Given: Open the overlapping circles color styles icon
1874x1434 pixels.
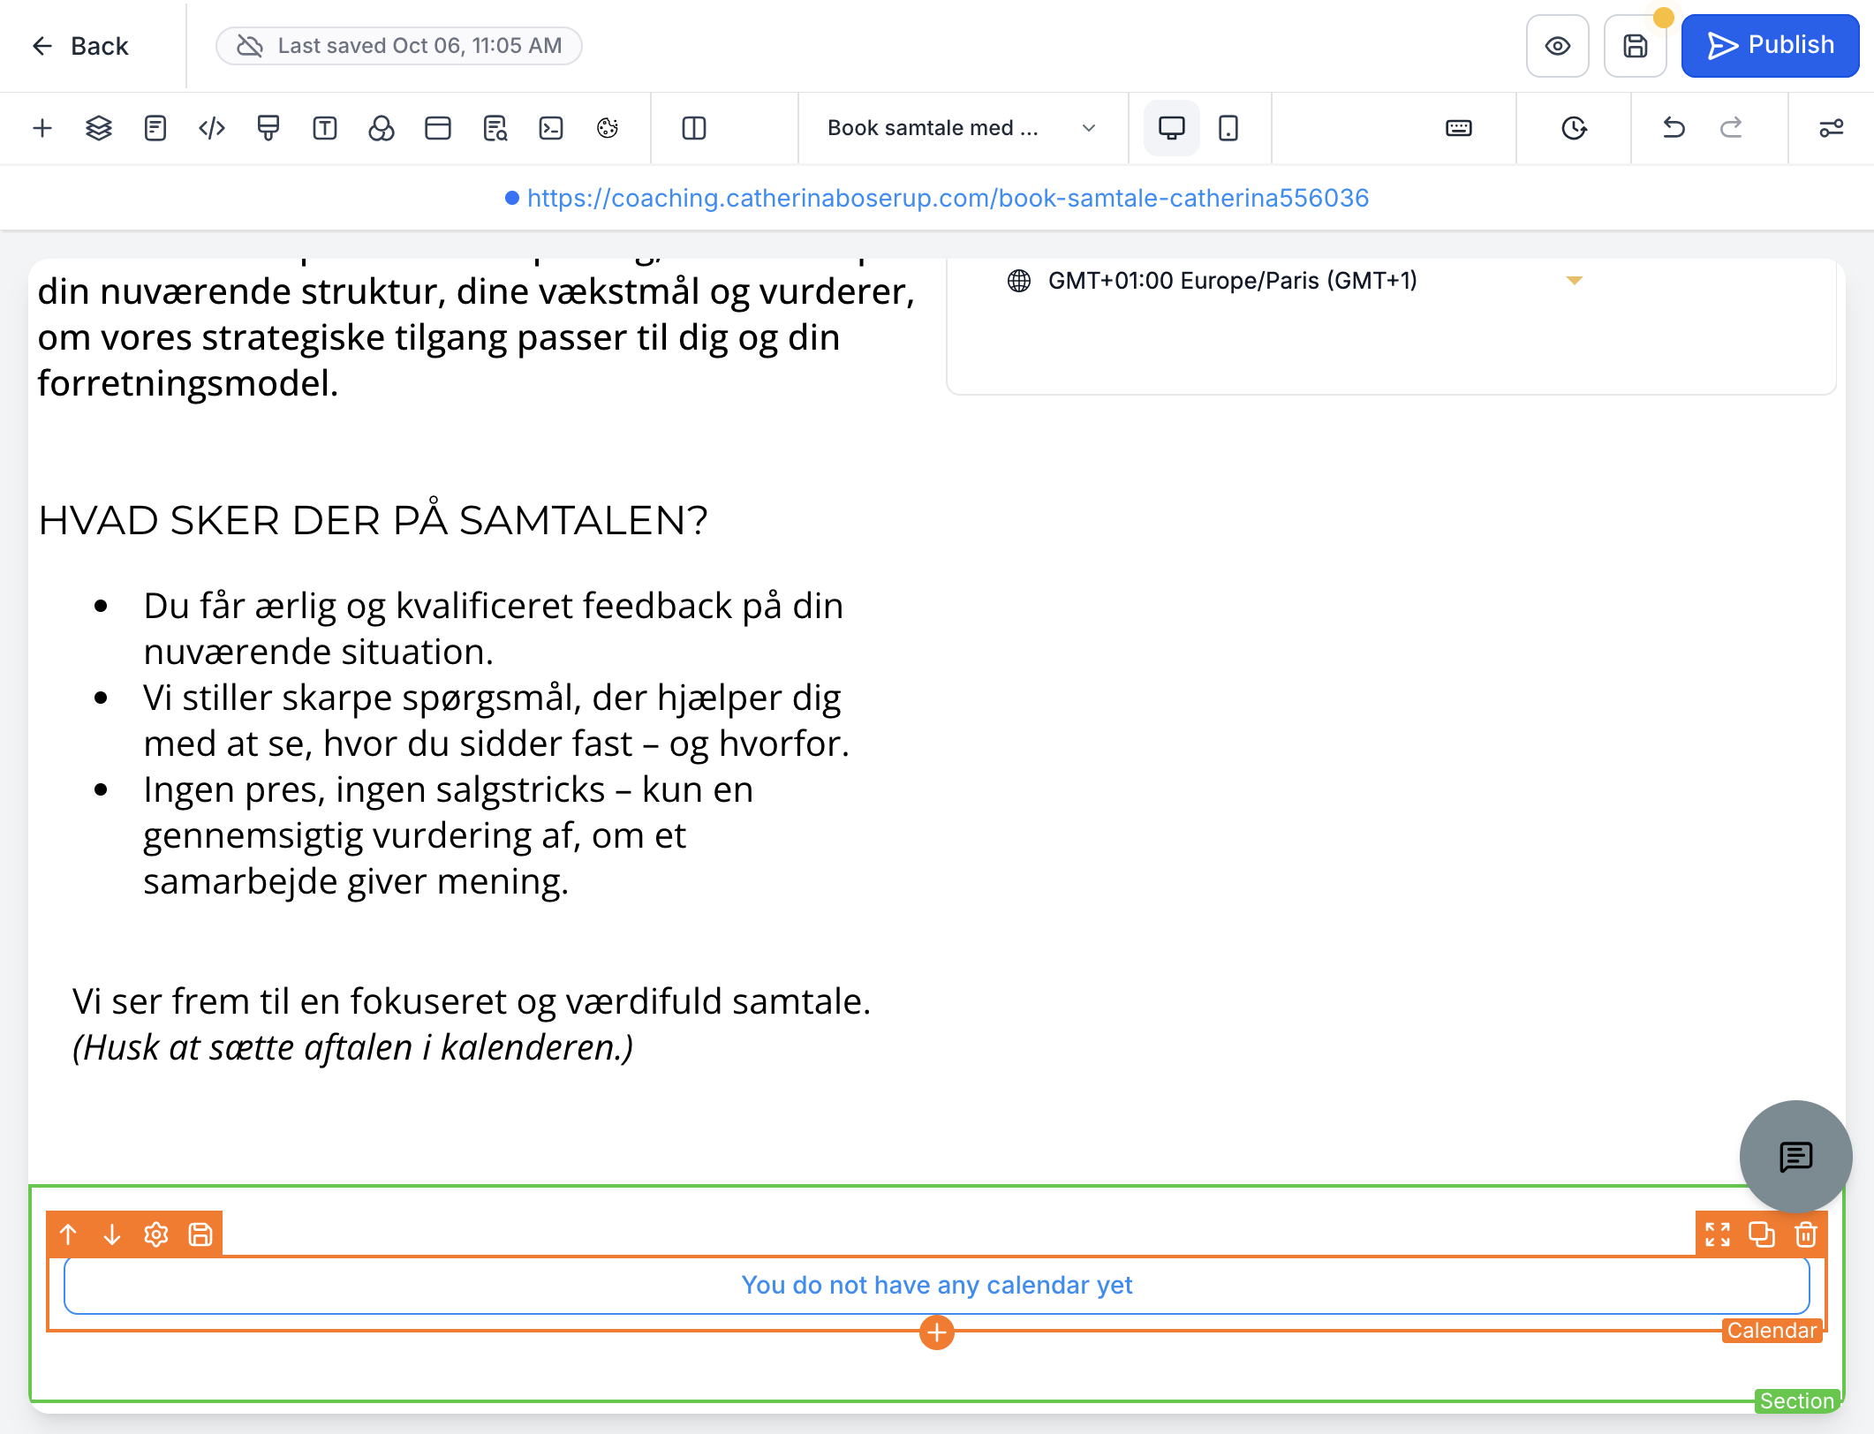Looking at the screenshot, I should 382,128.
